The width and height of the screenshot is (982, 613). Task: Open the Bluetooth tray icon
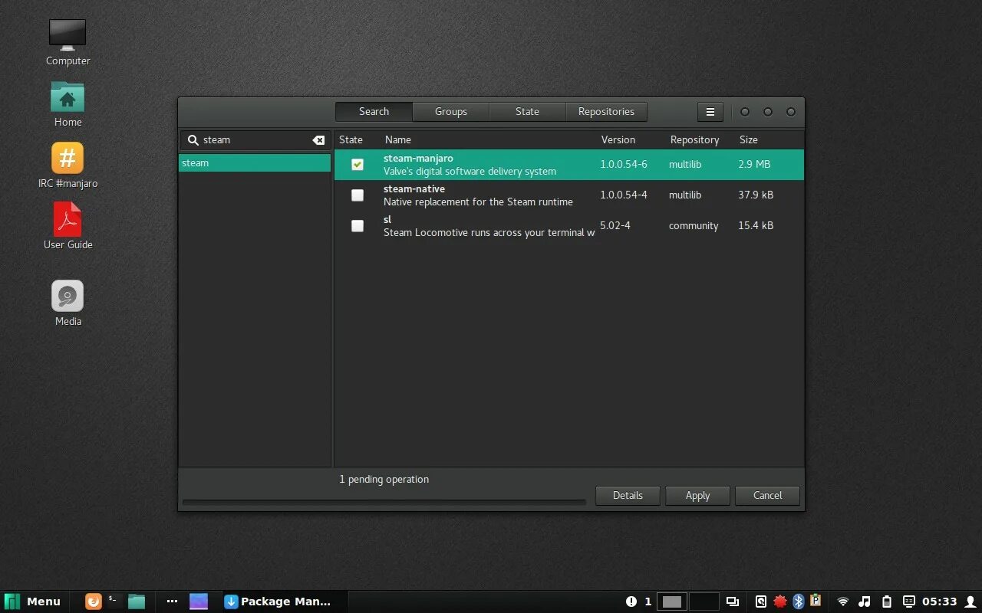[x=798, y=602]
